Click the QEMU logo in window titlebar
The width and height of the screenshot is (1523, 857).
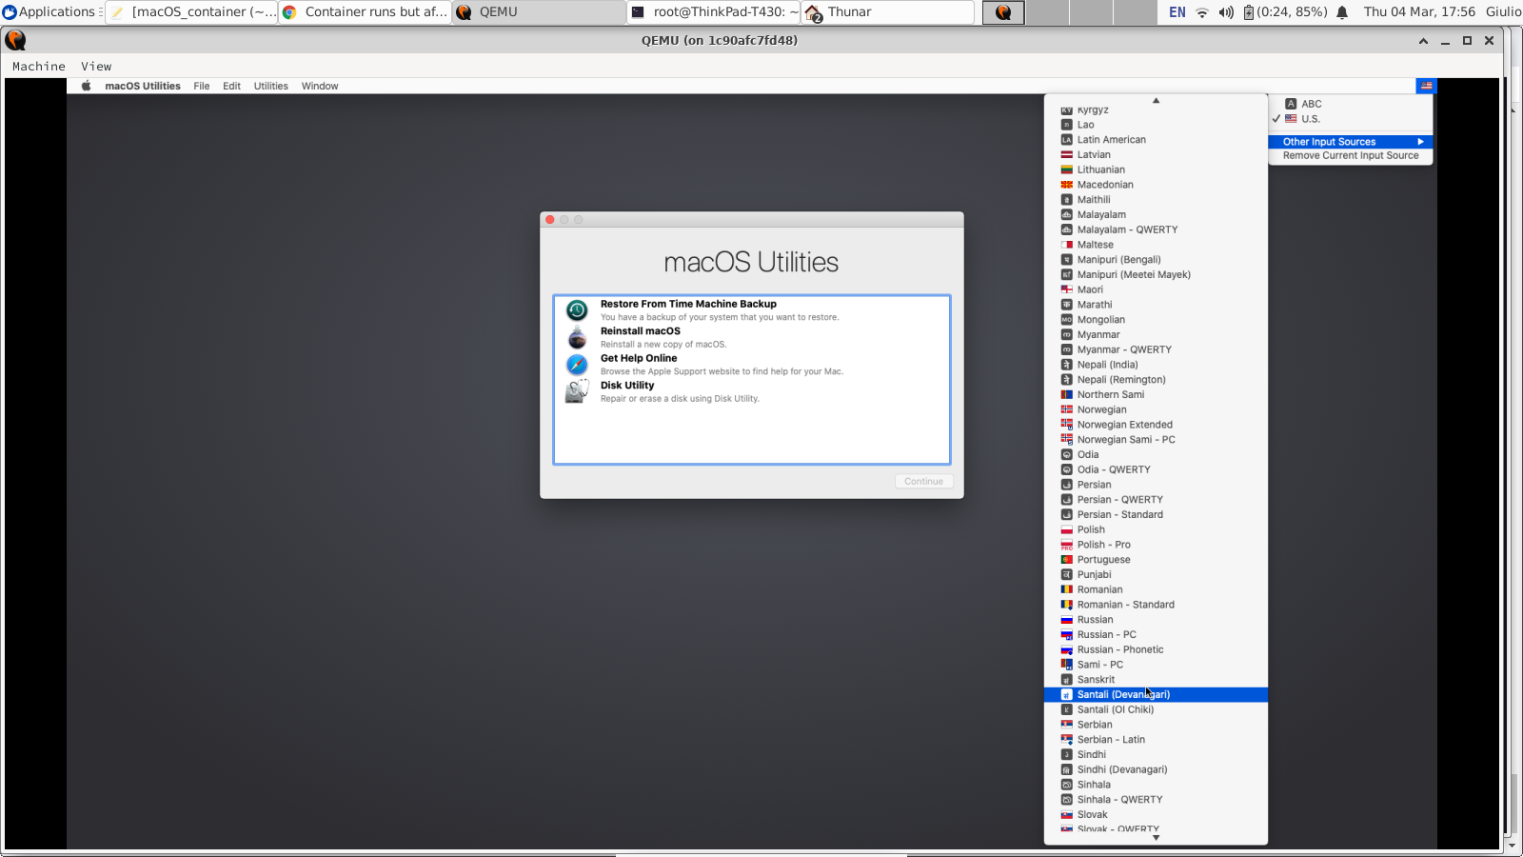15,40
